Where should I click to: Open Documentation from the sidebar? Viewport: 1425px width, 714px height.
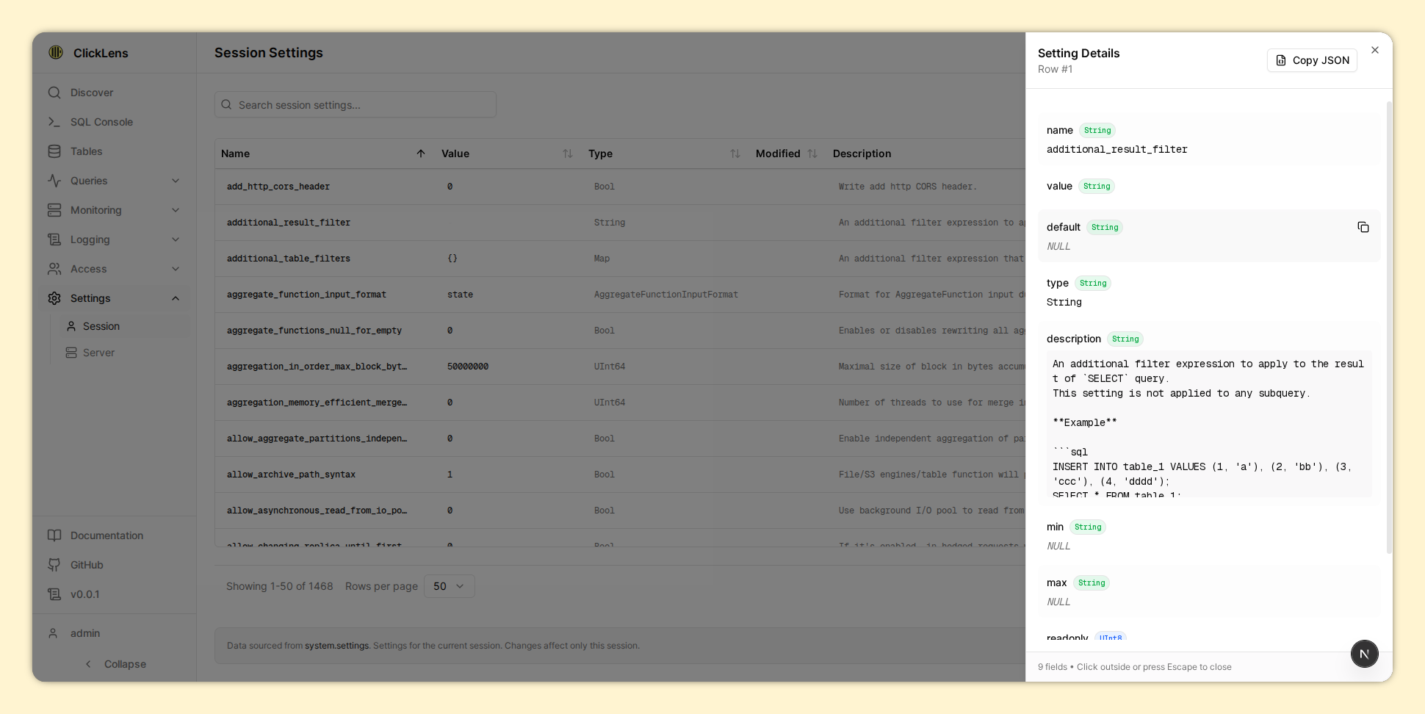(x=107, y=535)
